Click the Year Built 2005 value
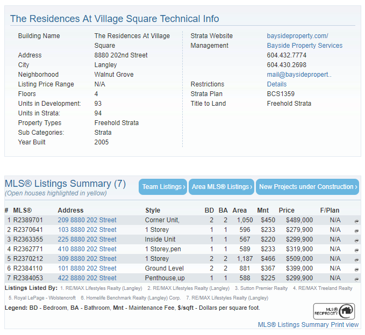 (102, 142)
